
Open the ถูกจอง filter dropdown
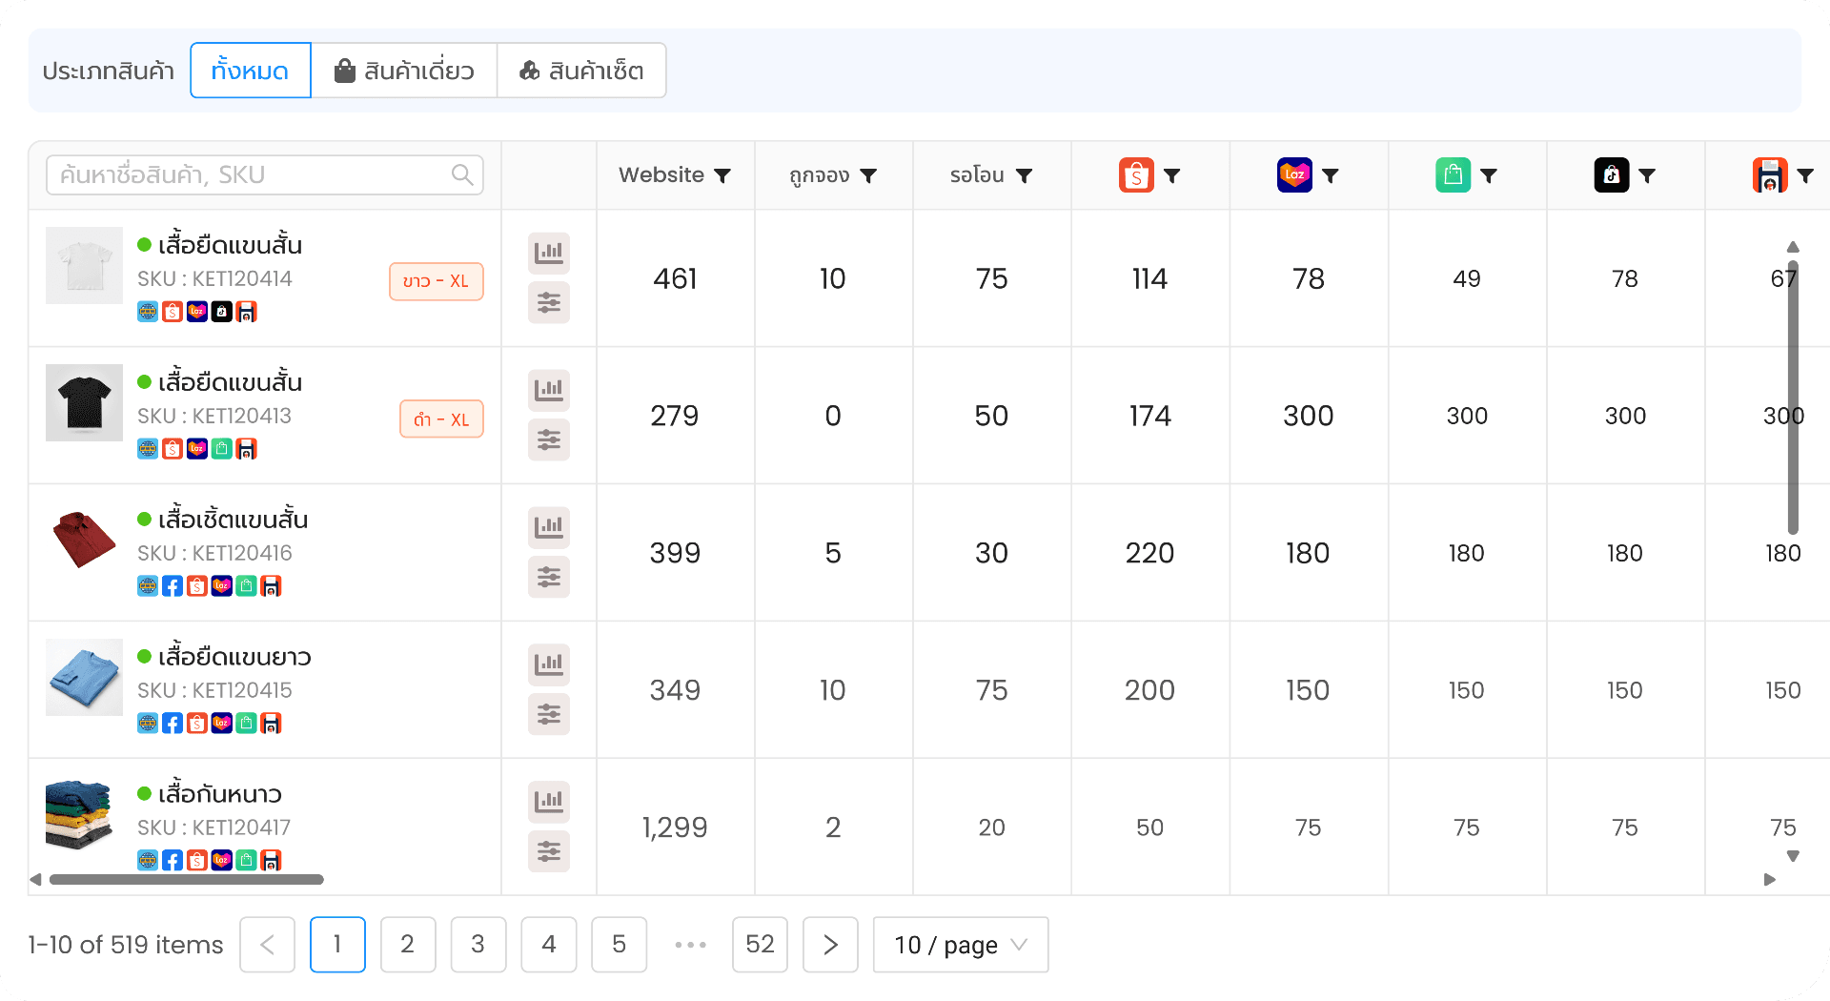[x=868, y=175]
